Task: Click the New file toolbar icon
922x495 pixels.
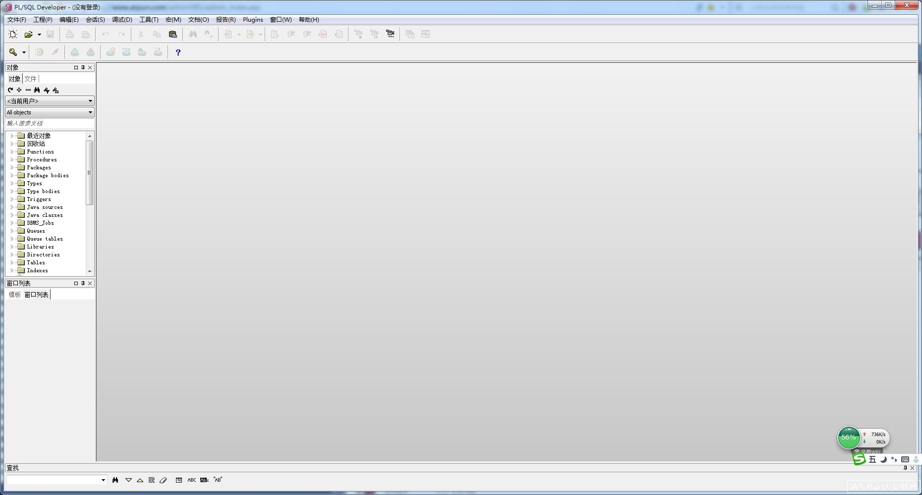Action: (13, 34)
